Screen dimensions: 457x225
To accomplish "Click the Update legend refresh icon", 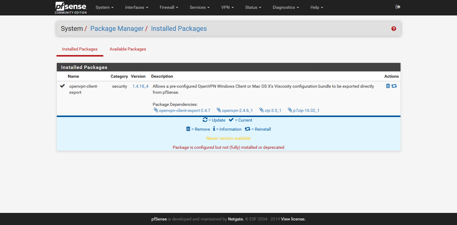I will click(205, 120).
